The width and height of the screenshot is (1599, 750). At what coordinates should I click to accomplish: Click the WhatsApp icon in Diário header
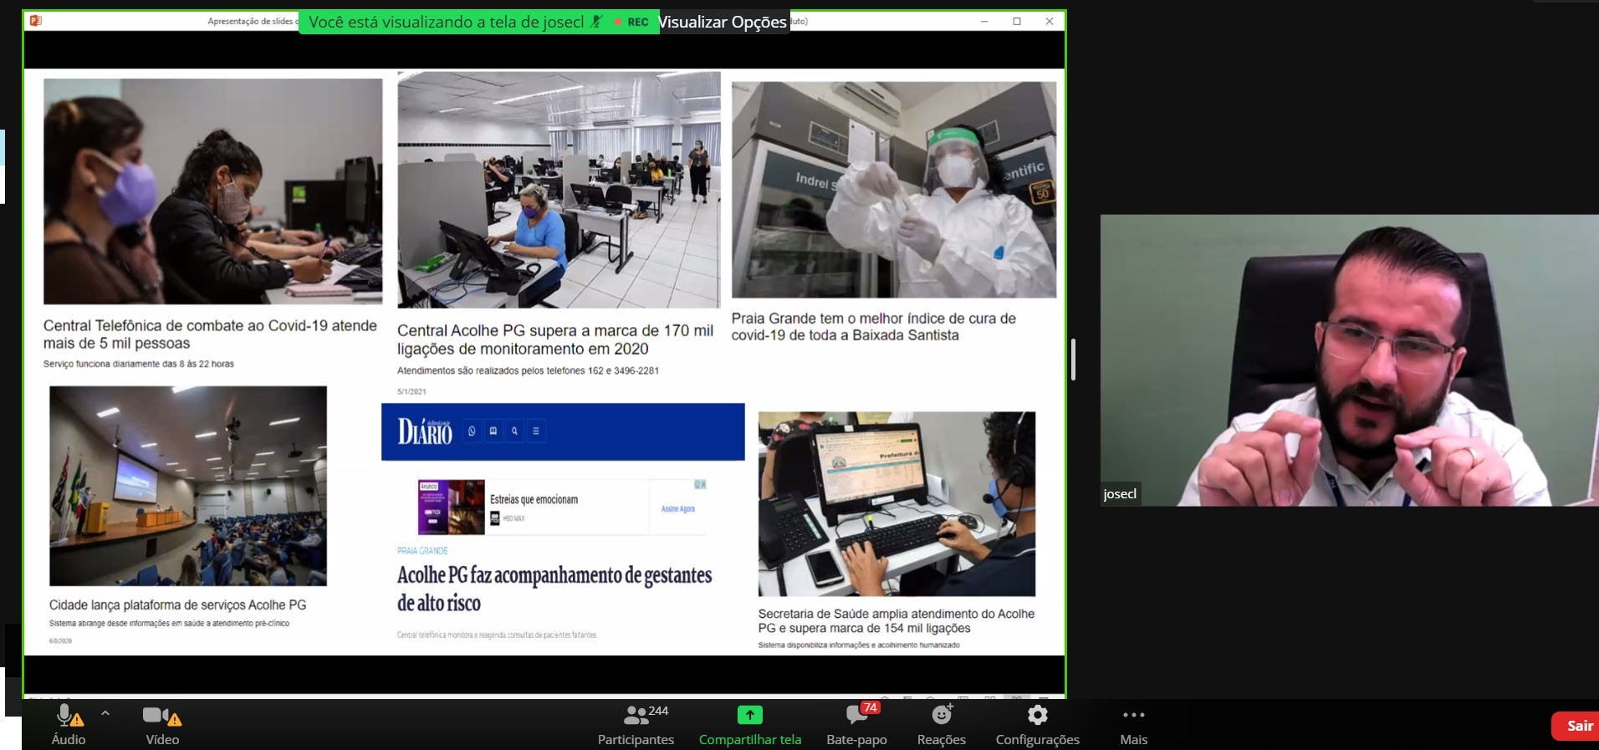tap(472, 431)
